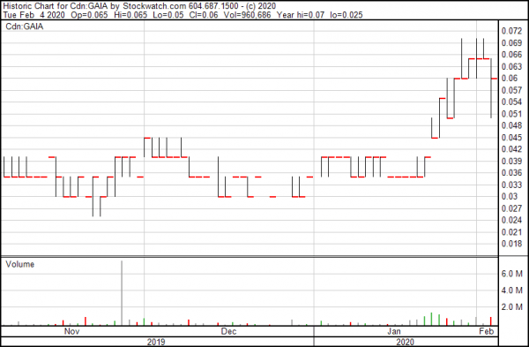The width and height of the screenshot is (529, 347).
Task: Click the 0.036 price axis label
Action: tap(511, 173)
